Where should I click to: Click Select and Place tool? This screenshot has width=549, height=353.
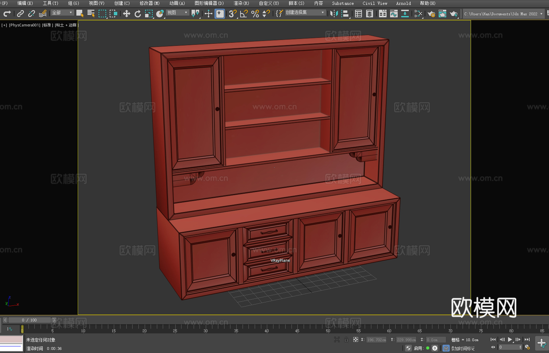[160, 14]
